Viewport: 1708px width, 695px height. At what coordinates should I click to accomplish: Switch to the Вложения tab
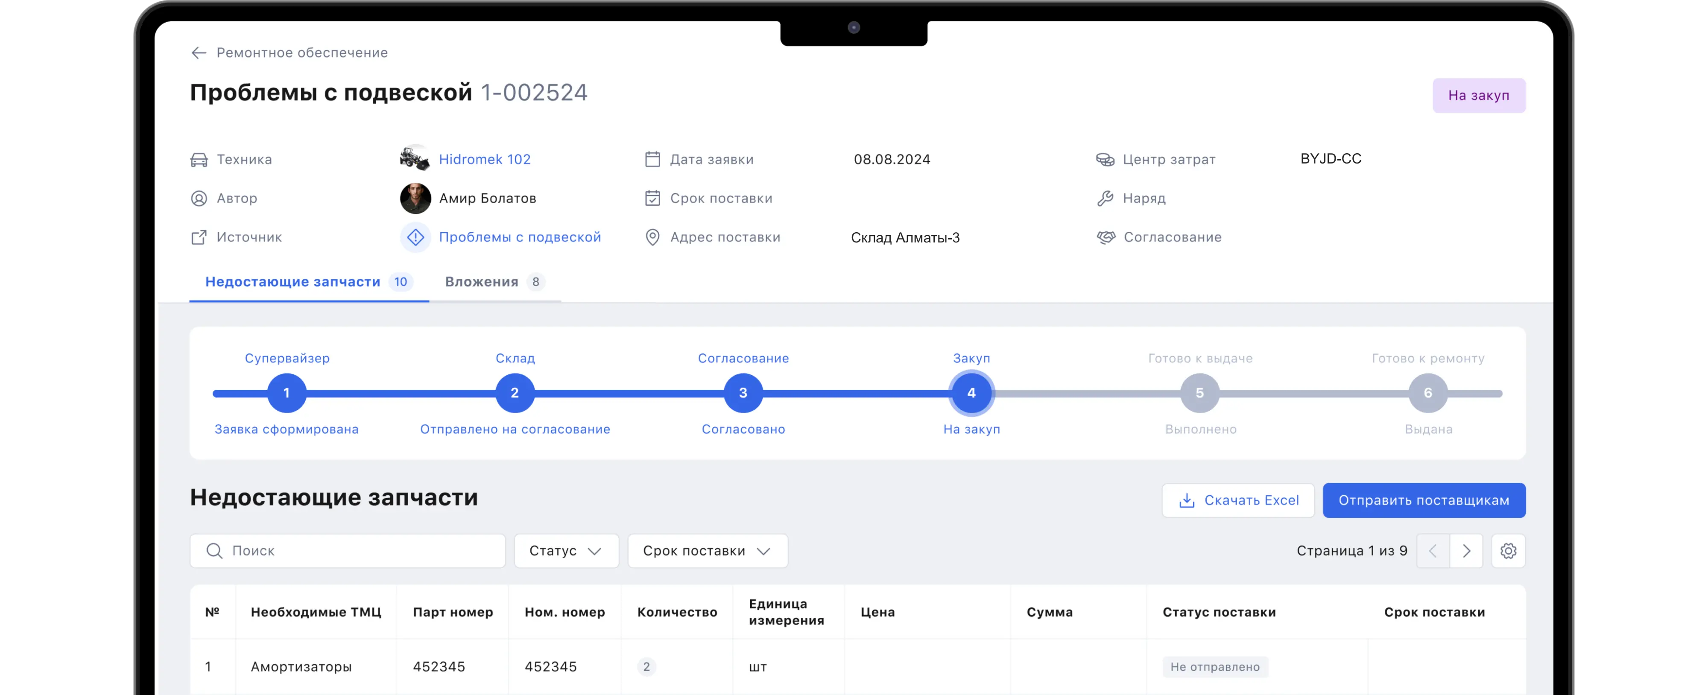pyautogui.click(x=494, y=282)
